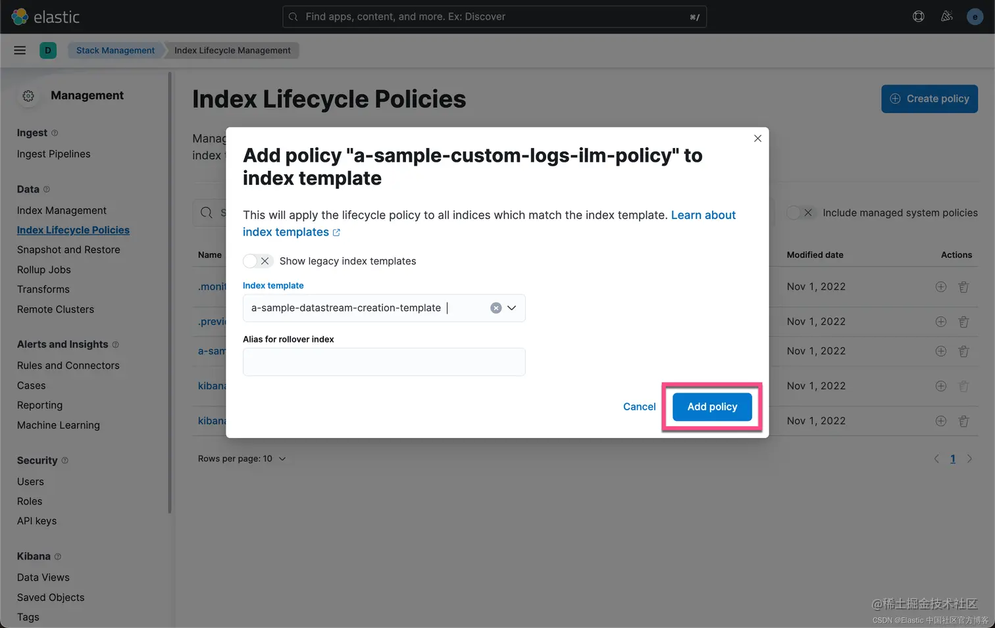
Task: Open the help menu lifebuoy icon
Action: (x=919, y=16)
